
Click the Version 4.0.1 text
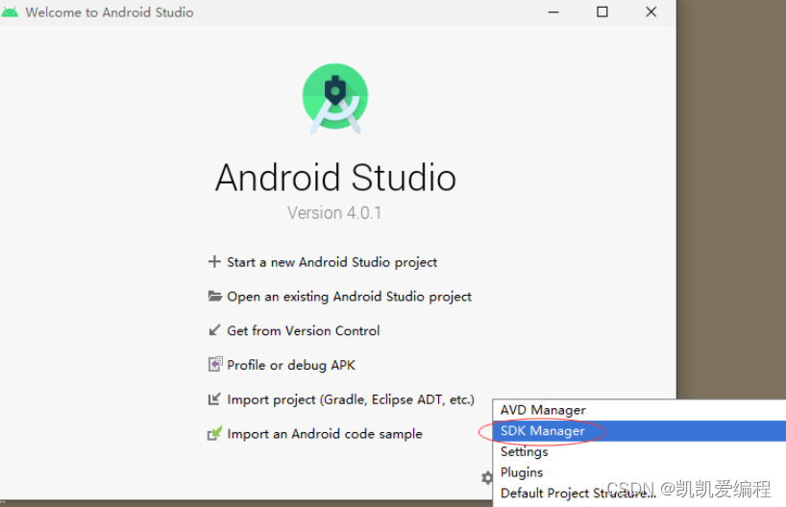click(334, 213)
